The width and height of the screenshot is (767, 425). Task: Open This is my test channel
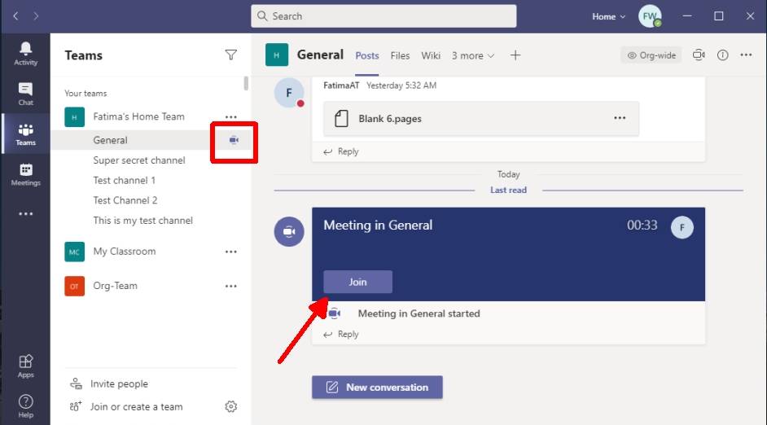tap(142, 221)
